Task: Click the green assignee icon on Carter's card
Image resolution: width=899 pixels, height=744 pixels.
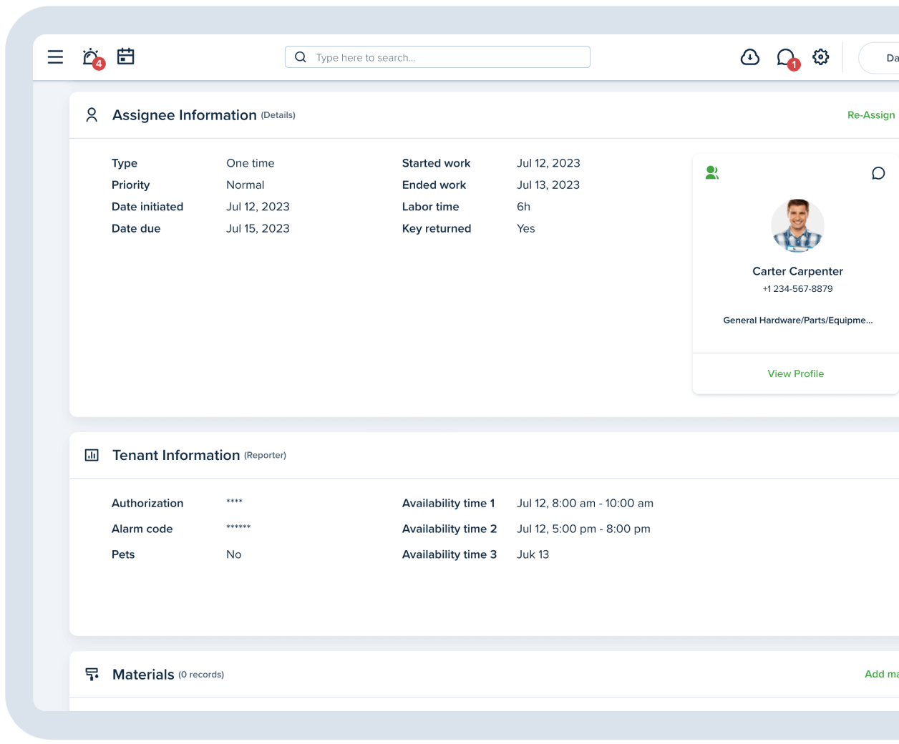Action: point(711,172)
